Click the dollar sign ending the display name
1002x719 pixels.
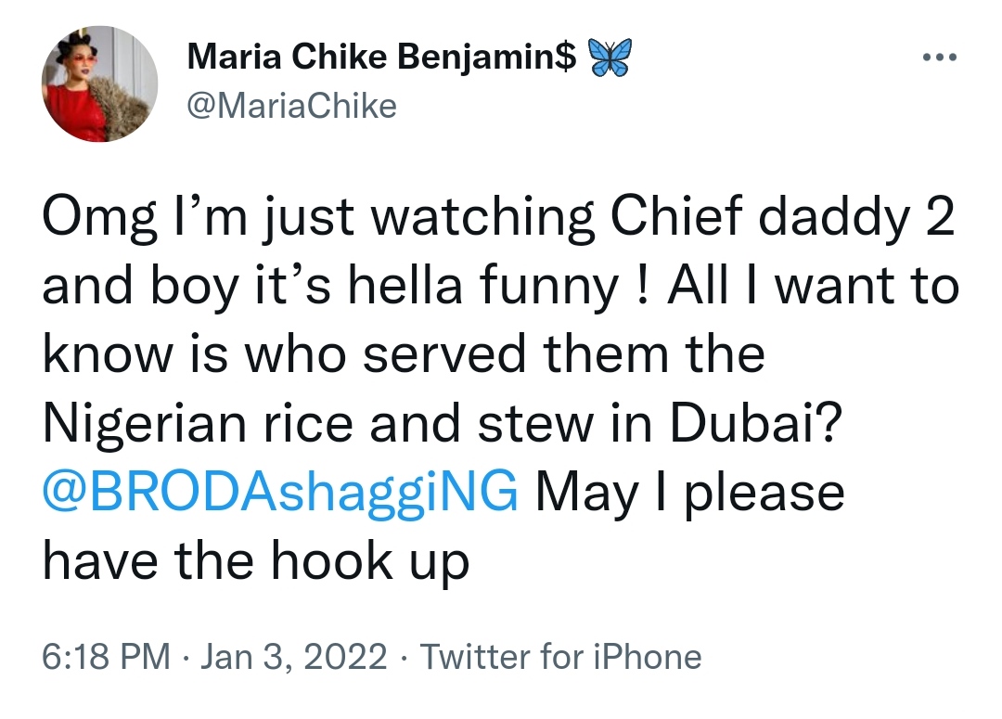pyautogui.click(x=563, y=59)
